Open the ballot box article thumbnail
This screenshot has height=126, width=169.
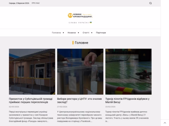click(x=80, y=71)
